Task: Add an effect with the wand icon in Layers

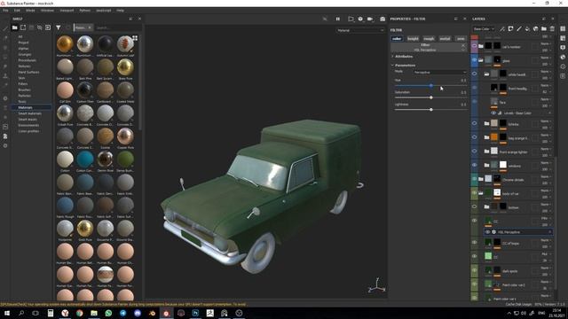Action: coord(502,28)
